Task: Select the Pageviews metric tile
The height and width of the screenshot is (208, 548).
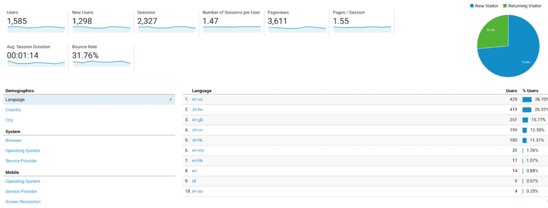Action: click(x=297, y=23)
